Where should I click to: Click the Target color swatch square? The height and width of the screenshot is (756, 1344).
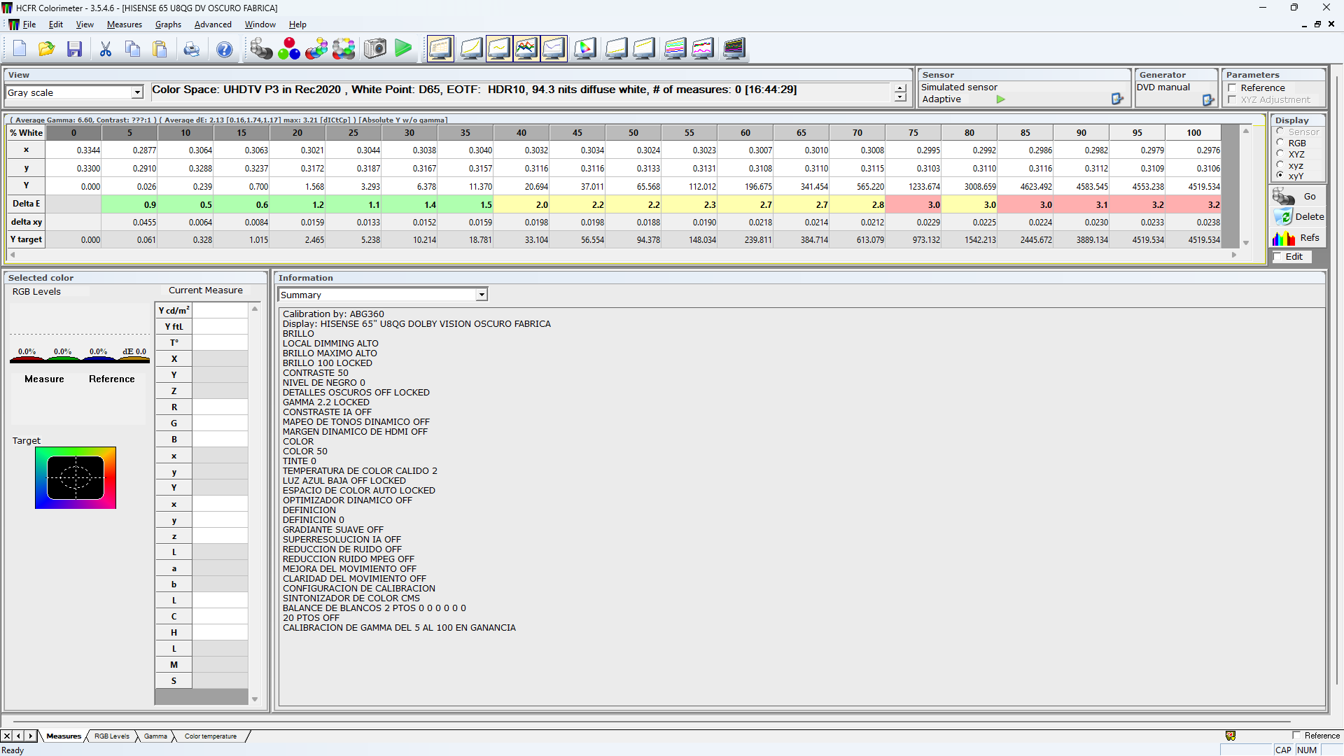pyautogui.click(x=76, y=477)
